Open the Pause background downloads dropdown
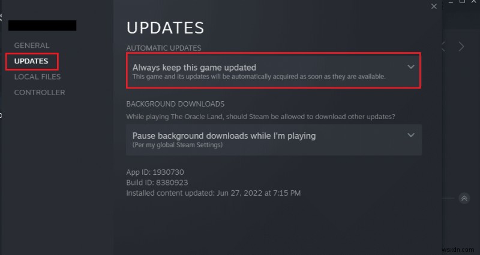The image size is (480, 255). pos(274,139)
